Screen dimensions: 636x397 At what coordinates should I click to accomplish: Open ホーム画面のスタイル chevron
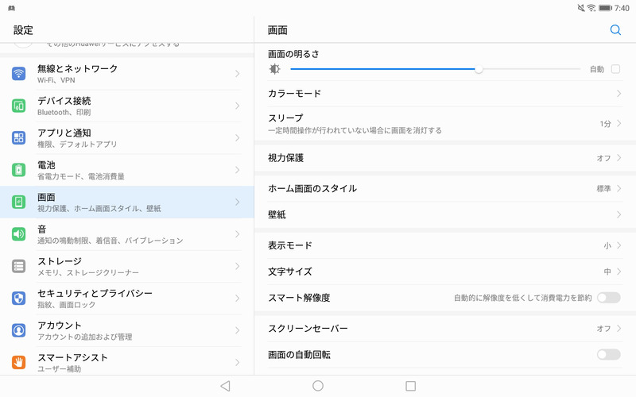pyautogui.click(x=619, y=188)
